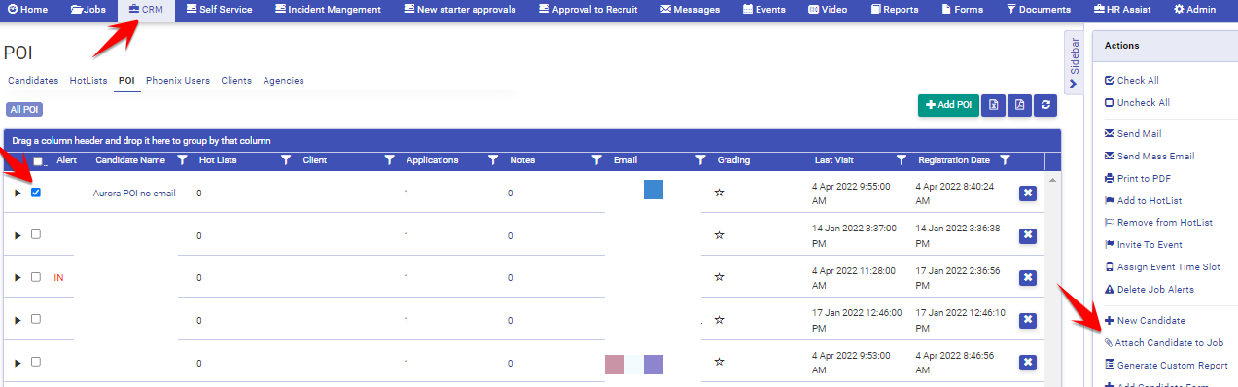Export POI list to Excel icon
The height and width of the screenshot is (387, 1238).
click(x=993, y=105)
